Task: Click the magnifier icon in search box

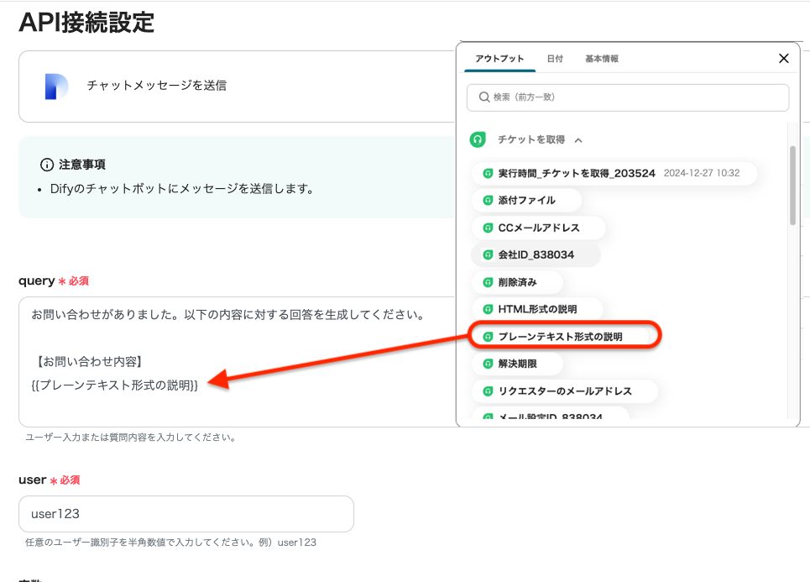Action: click(x=483, y=97)
